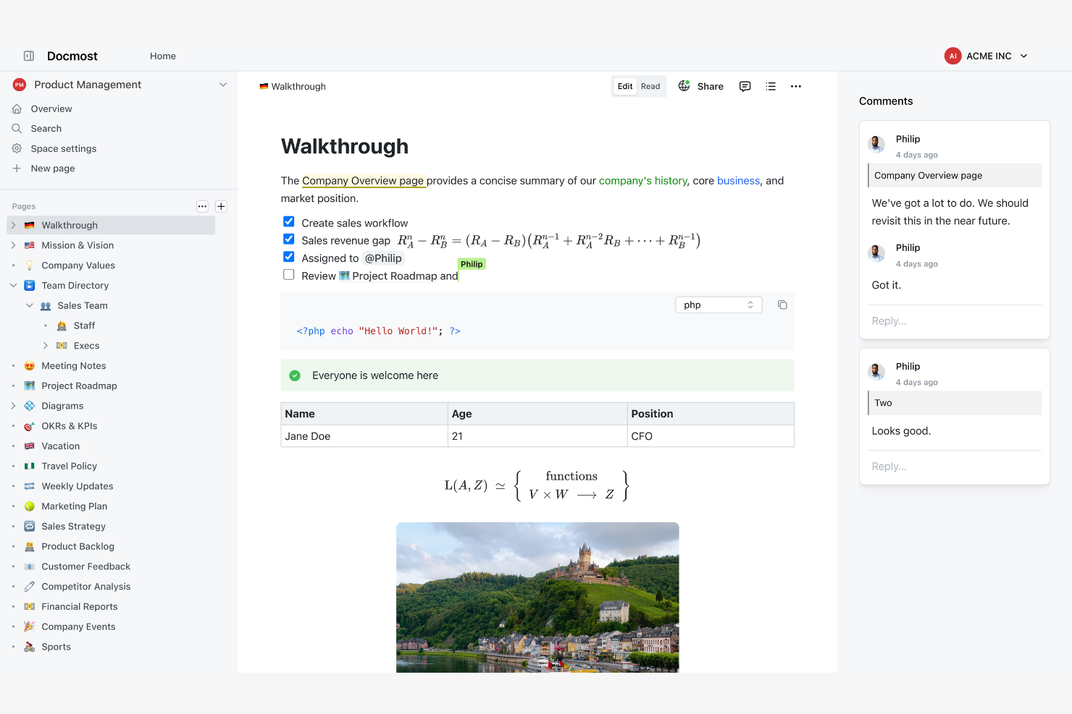Uncheck the Sales revenue gap checkbox
Viewport: 1072px width, 714px height.
(x=289, y=239)
